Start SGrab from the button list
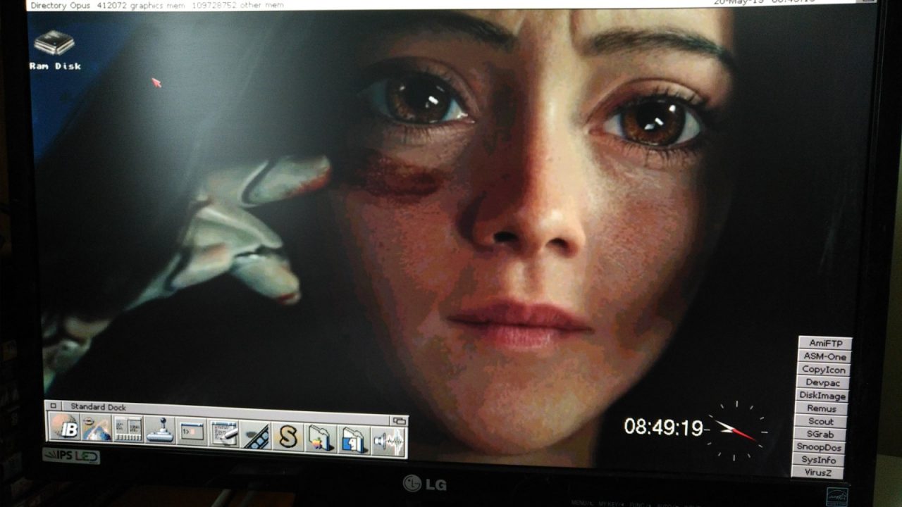The height and width of the screenshot is (507, 902). (820, 434)
